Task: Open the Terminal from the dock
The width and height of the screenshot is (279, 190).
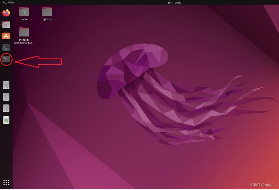Action: [6, 59]
